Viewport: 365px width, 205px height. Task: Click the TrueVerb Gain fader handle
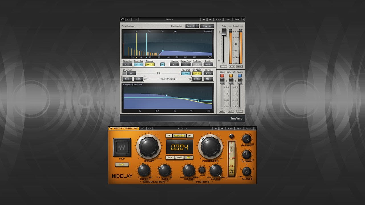(x=224, y=32)
